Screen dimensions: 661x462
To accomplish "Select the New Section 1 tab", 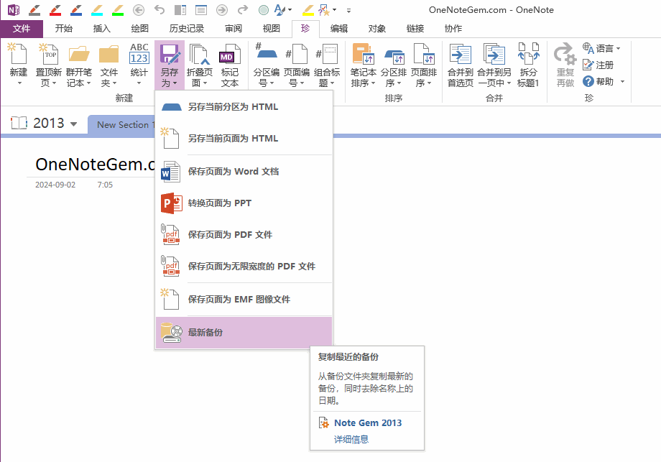I will pyautogui.click(x=122, y=125).
